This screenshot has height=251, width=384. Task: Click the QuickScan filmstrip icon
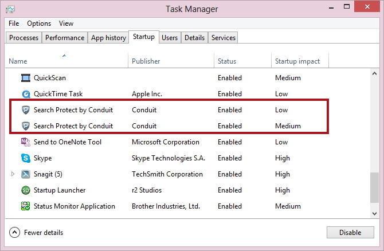[x=26, y=78]
